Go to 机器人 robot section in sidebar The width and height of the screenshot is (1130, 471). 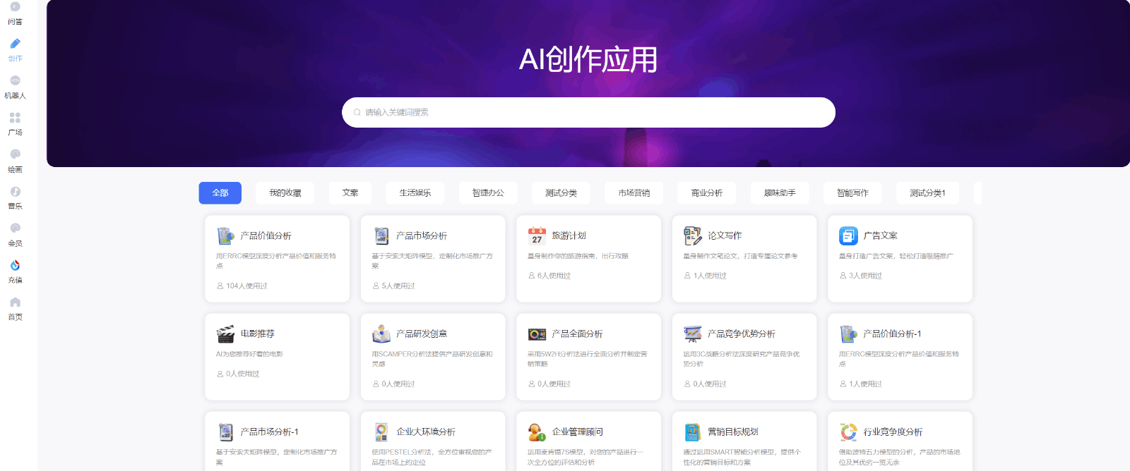[x=15, y=81]
